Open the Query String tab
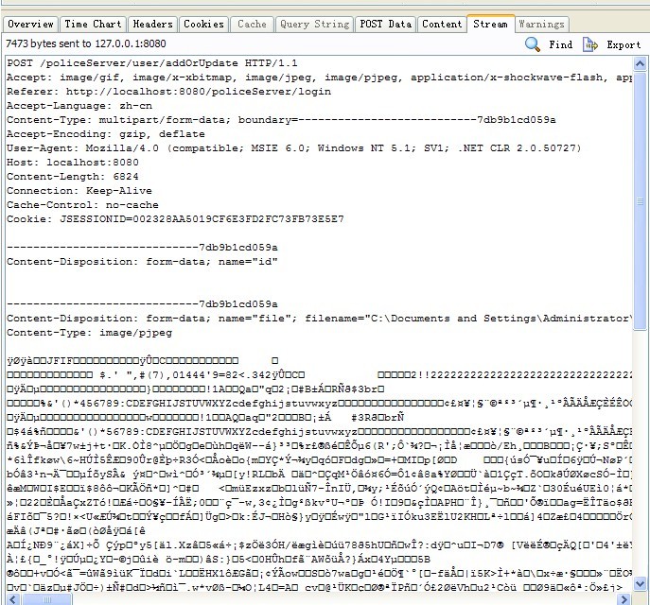The image size is (650, 605). click(x=315, y=24)
